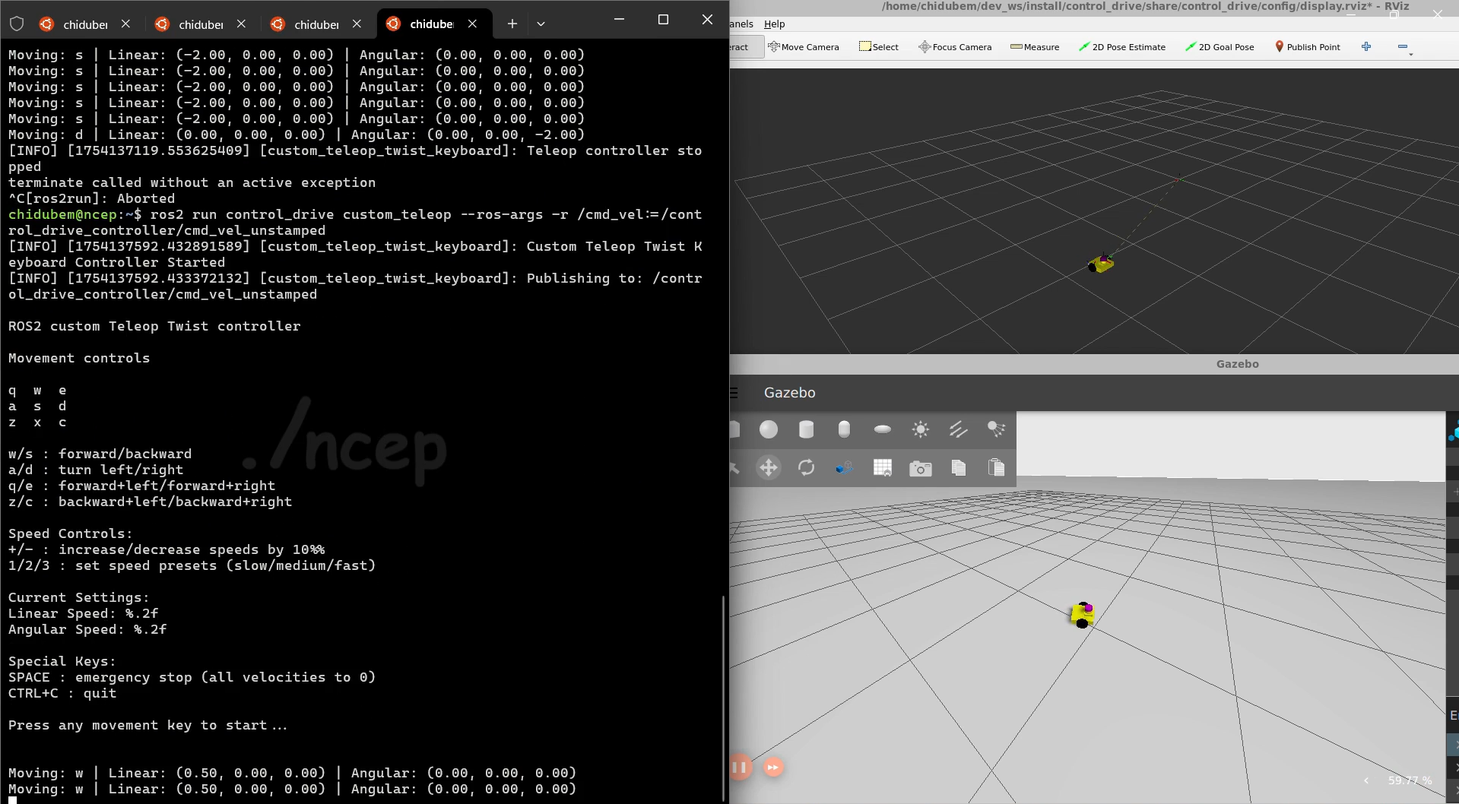The width and height of the screenshot is (1459, 804).
Task: Click the chidubem@ncep prompt text
Action: [62, 214]
